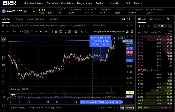
Task: Show next order book tabs
Action: coord(163,19)
